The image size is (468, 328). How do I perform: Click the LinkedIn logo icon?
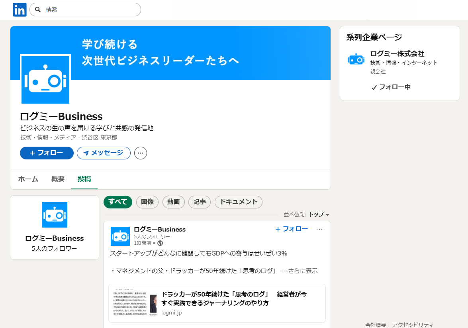20,10
